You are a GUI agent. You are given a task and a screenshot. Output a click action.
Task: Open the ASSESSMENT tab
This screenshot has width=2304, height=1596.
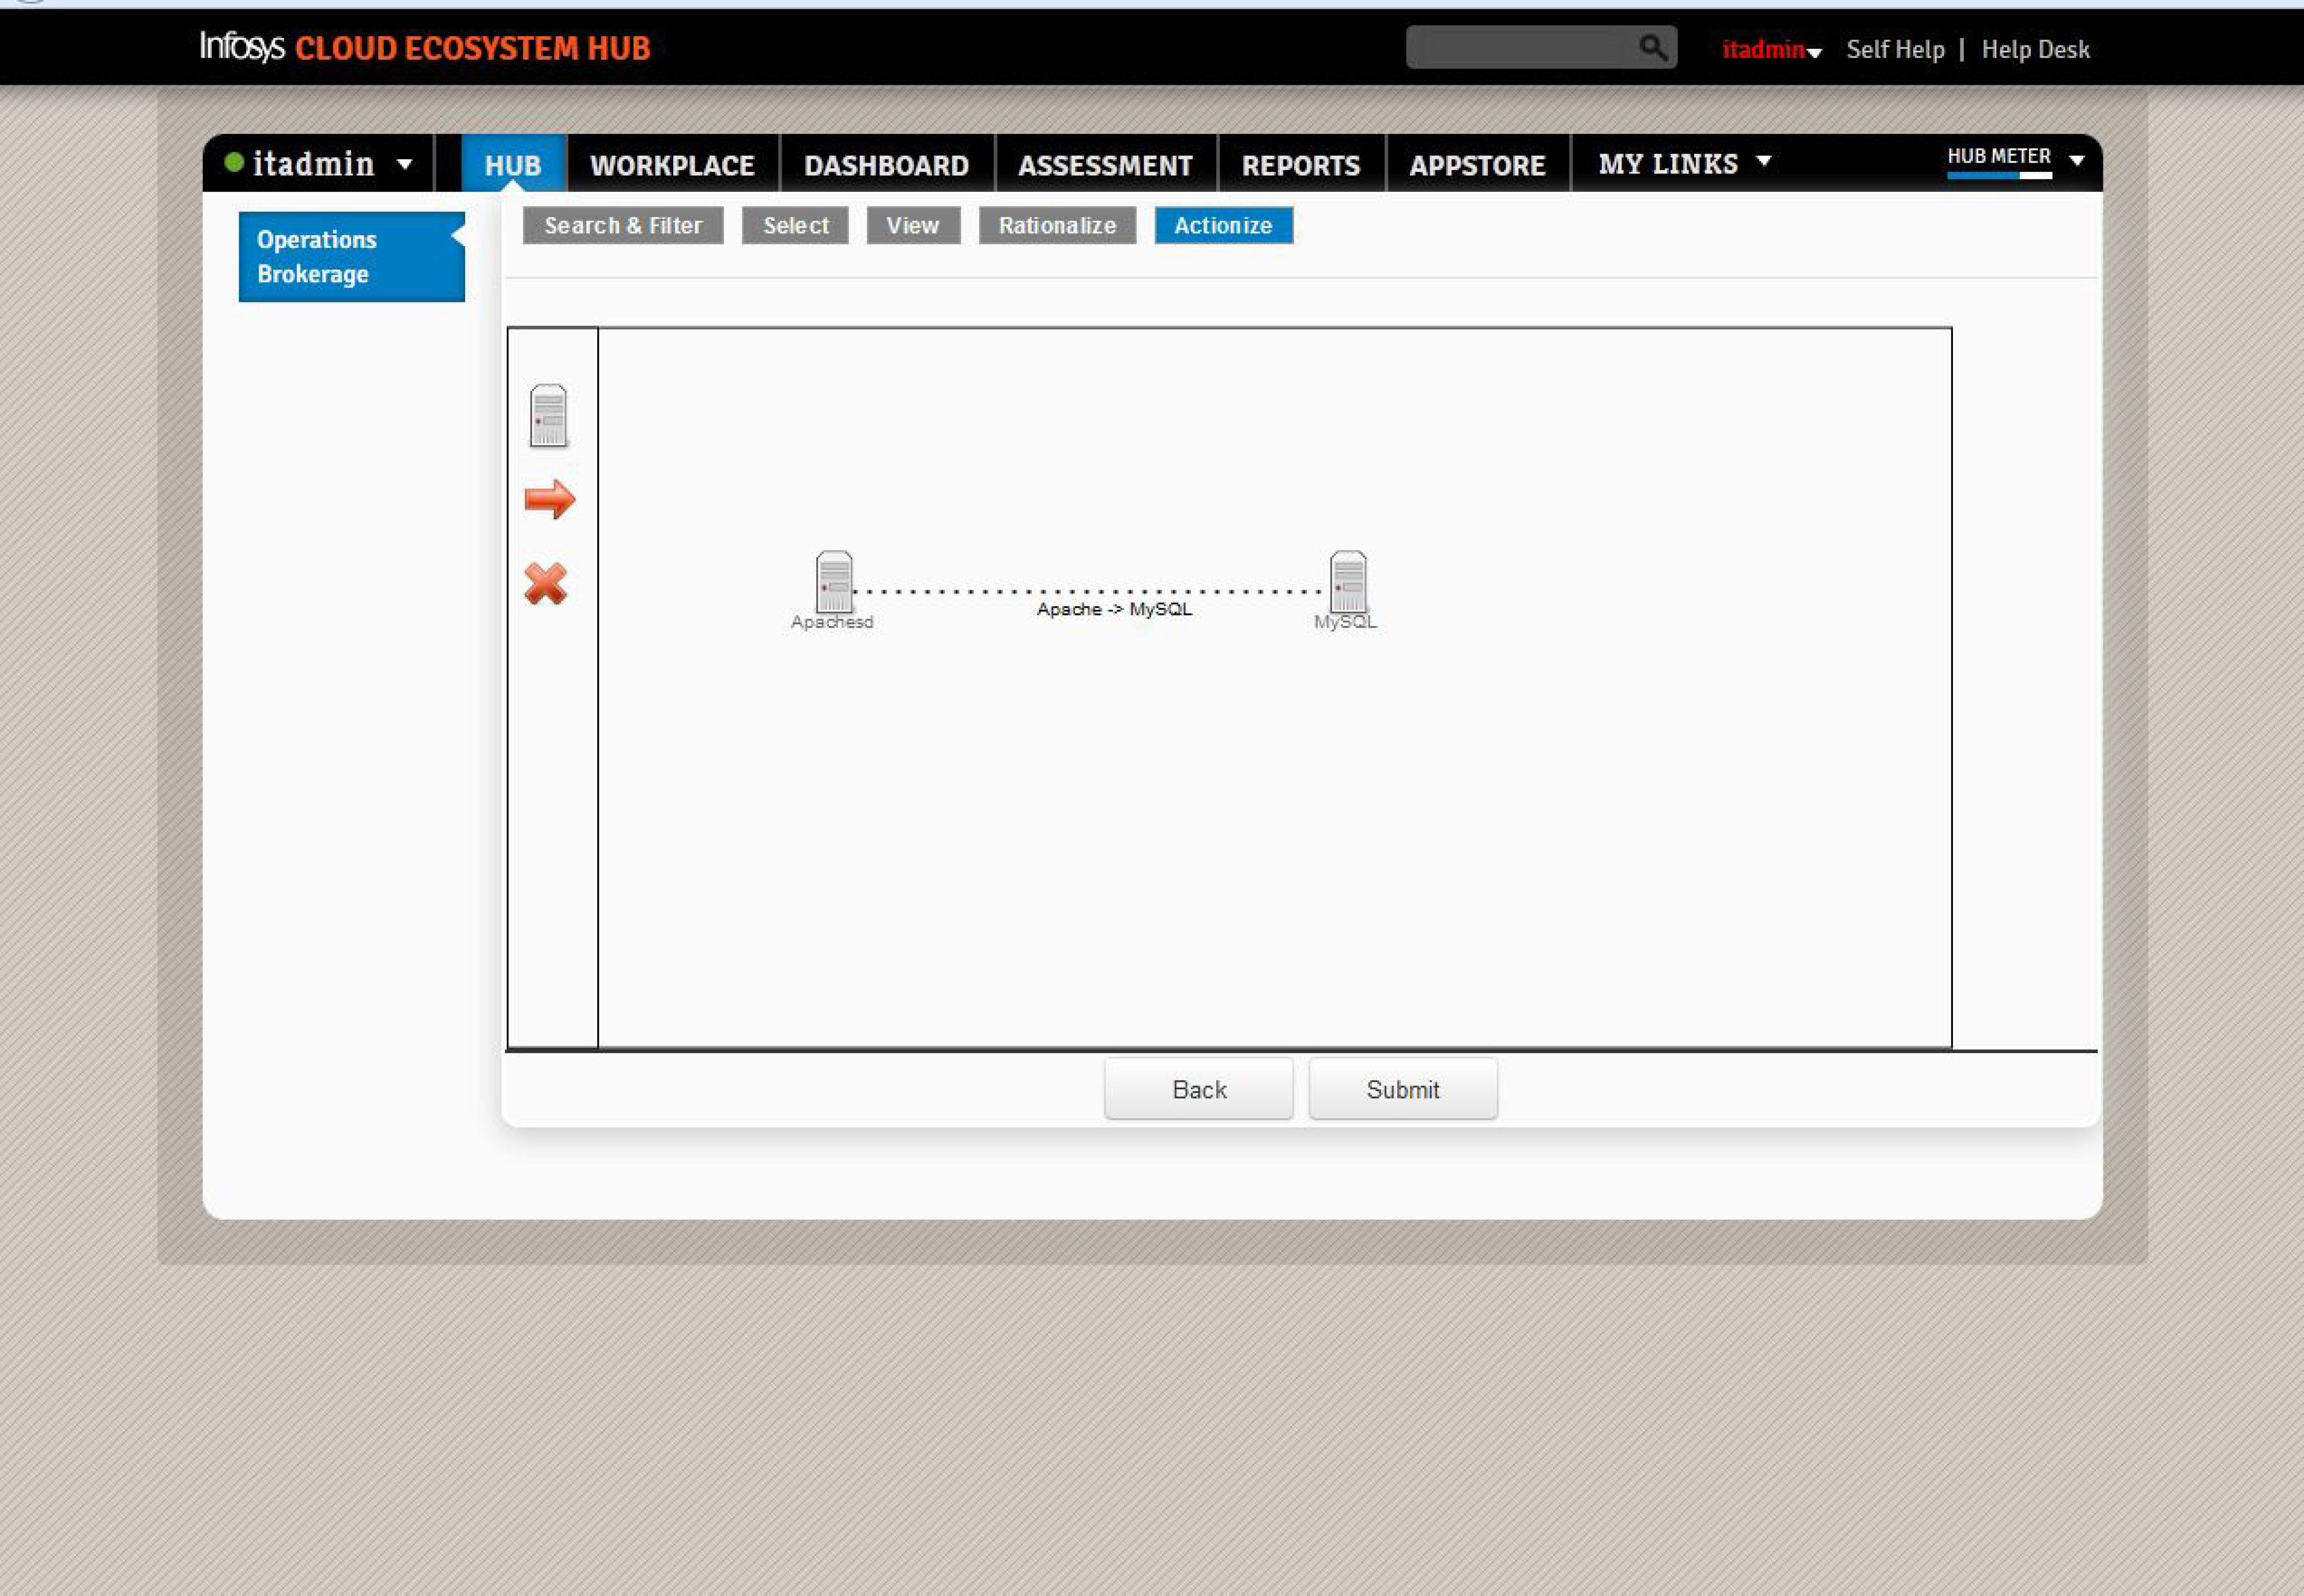1105,165
